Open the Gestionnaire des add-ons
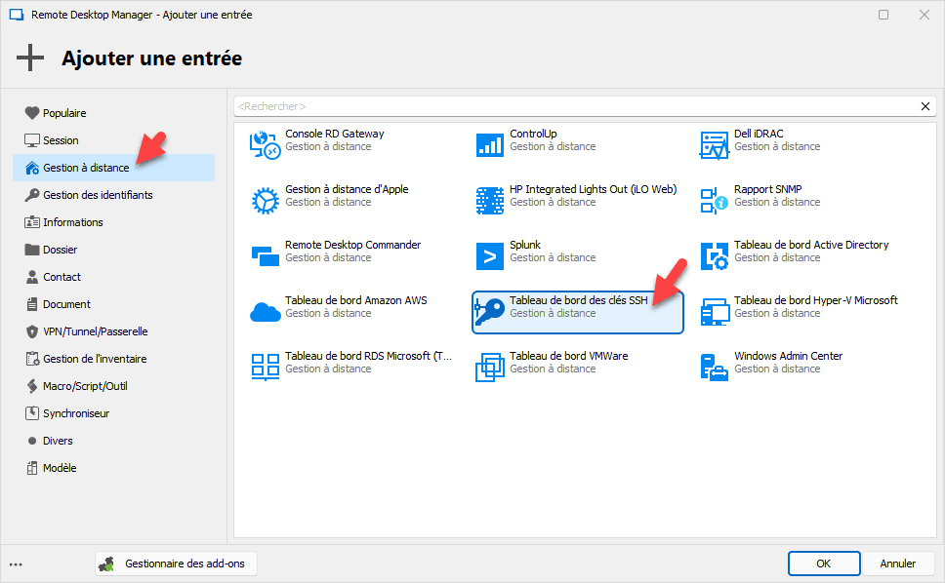Viewport: 945px width, 583px height. 173,564
